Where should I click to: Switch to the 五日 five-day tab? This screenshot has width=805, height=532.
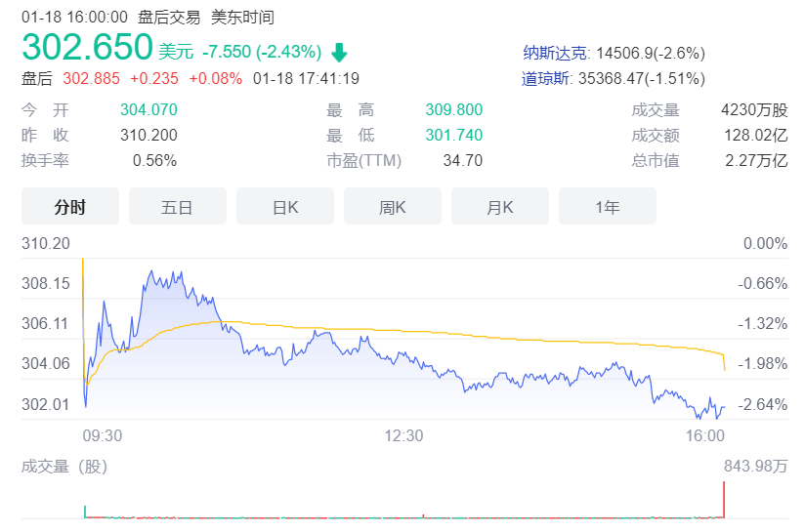pos(177,207)
